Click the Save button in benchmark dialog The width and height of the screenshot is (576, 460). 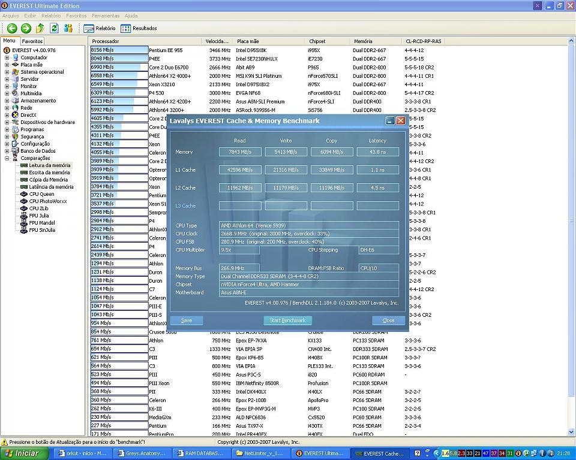pyautogui.click(x=187, y=320)
